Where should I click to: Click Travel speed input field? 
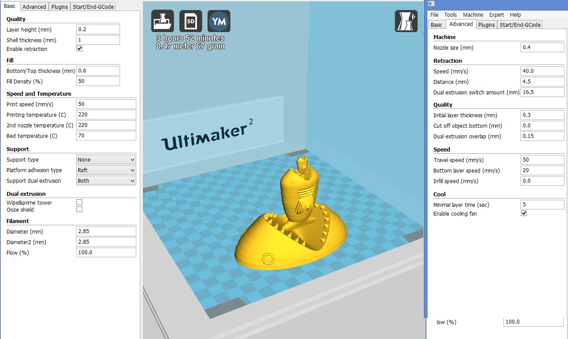(x=542, y=160)
